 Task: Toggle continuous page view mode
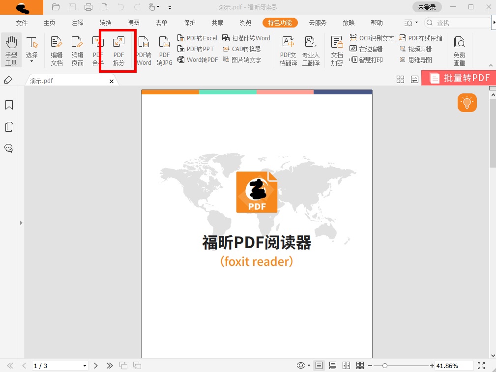332,365
